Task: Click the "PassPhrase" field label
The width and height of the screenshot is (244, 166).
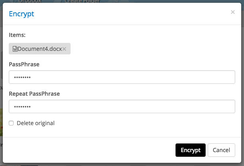Action: click(x=24, y=64)
